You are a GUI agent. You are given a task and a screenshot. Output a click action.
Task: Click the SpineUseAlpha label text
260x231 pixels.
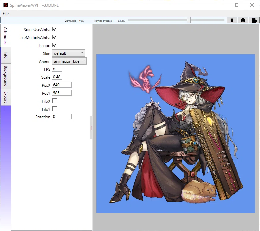tap(37, 30)
